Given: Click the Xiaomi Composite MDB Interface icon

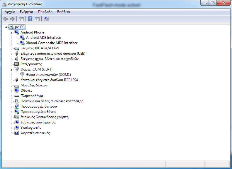Looking at the screenshot, I should pyautogui.click(x=22, y=43).
